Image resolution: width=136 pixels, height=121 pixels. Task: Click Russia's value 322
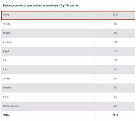[115, 33]
